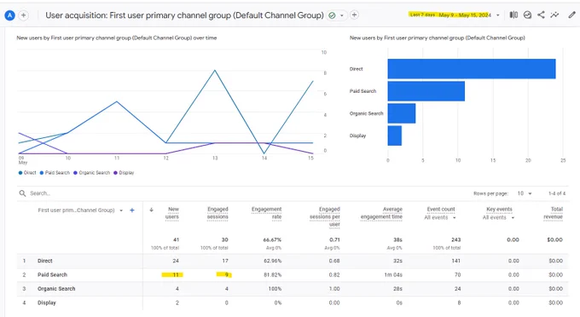Click the '1-4 of 4' pagination text

[557, 193]
